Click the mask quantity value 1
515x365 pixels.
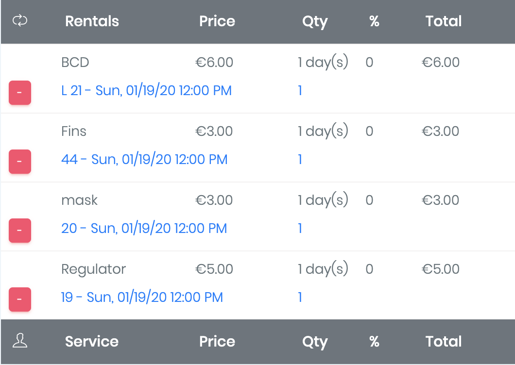coord(300,228)
